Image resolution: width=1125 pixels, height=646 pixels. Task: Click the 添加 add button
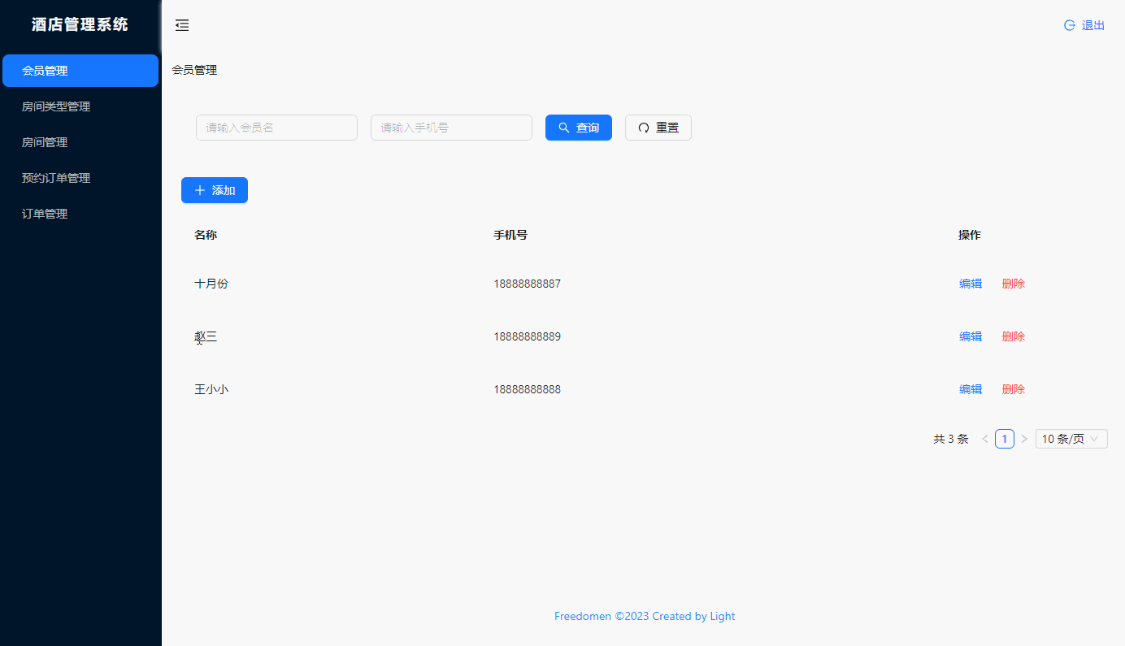click(215, 190)
